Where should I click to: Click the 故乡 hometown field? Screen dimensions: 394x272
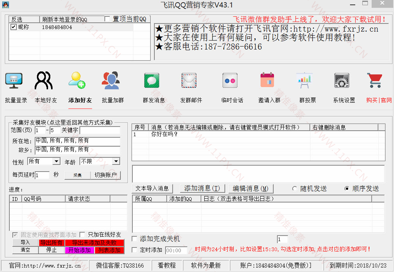[x=78, y=150]
